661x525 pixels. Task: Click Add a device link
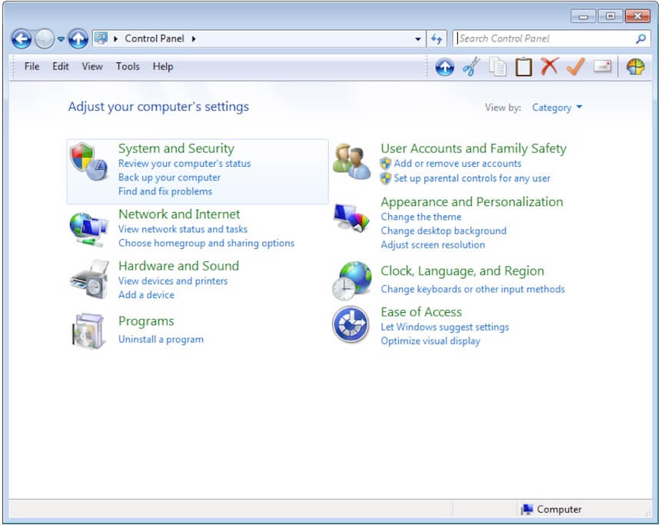pos(147,294)
